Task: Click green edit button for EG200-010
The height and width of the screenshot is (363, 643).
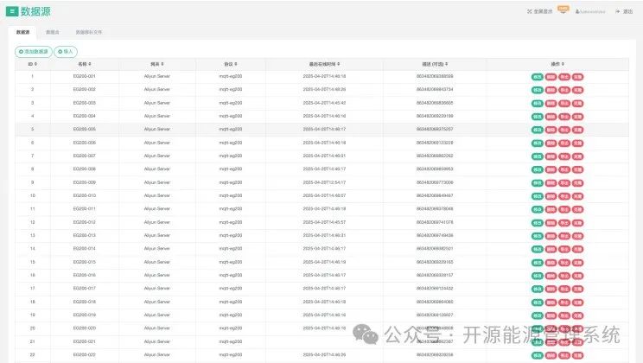Action: pyautogui.click(x=538, y=196)
